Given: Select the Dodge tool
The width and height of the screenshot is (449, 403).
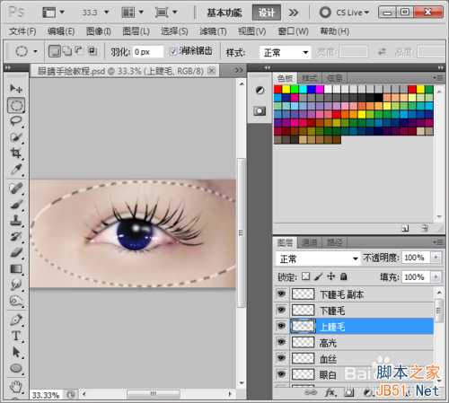Looking at the screenshot, I should [16, 301].
